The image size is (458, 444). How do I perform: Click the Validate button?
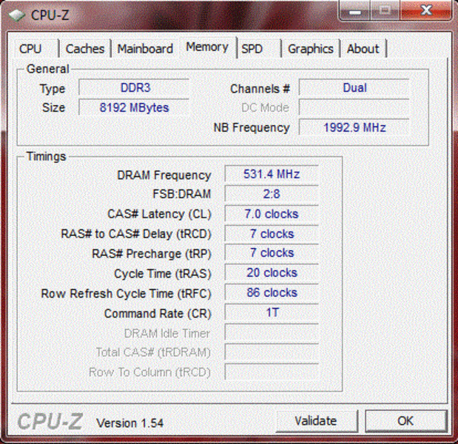coord(317,421)
